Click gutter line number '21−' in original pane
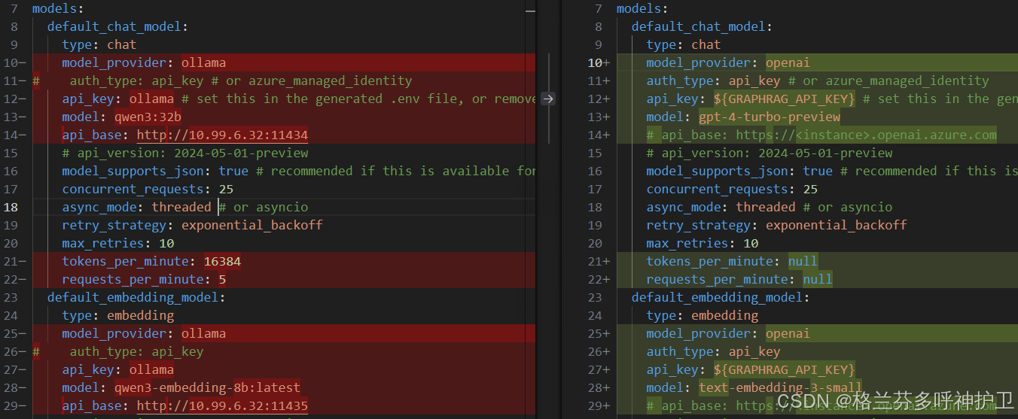 [x=14, y=261]
